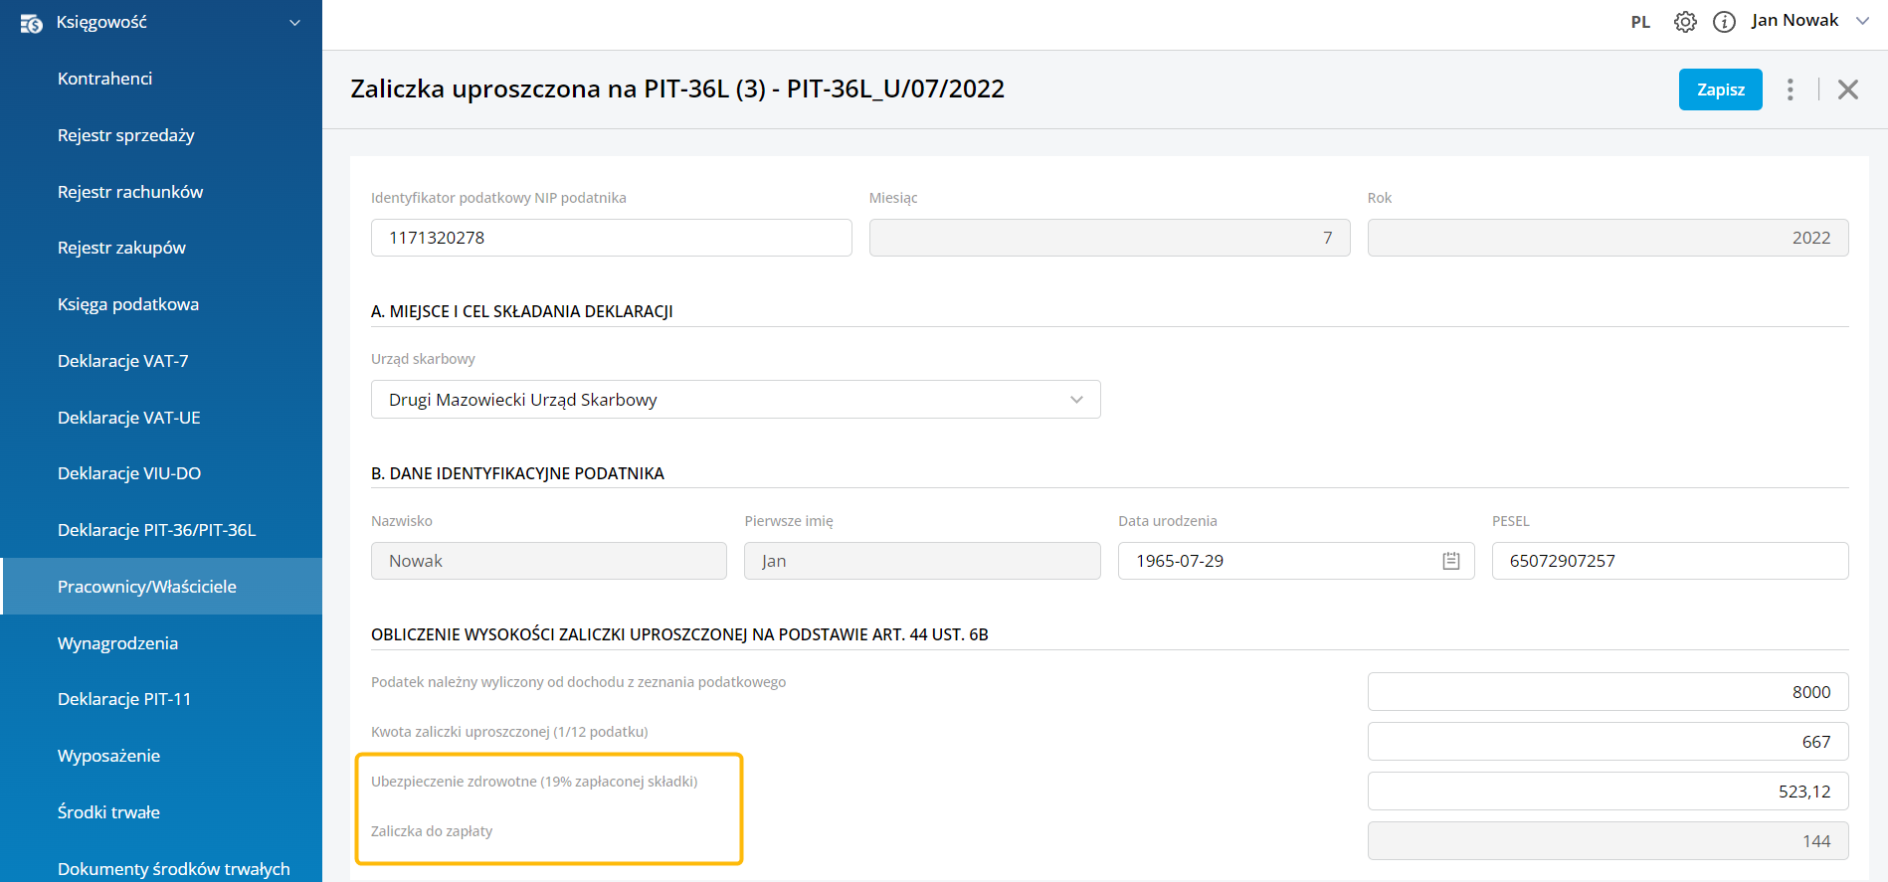Navigate to Wynagrodzenia
The height and width of the screenshot is (882, 1888).
pyautogui.click(x=117, y=643)
